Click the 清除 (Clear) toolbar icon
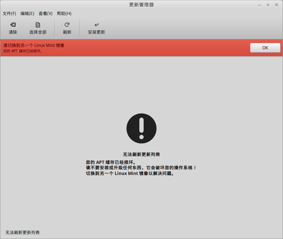This screenshot has width=283, height=239. [x=13, y=25]
